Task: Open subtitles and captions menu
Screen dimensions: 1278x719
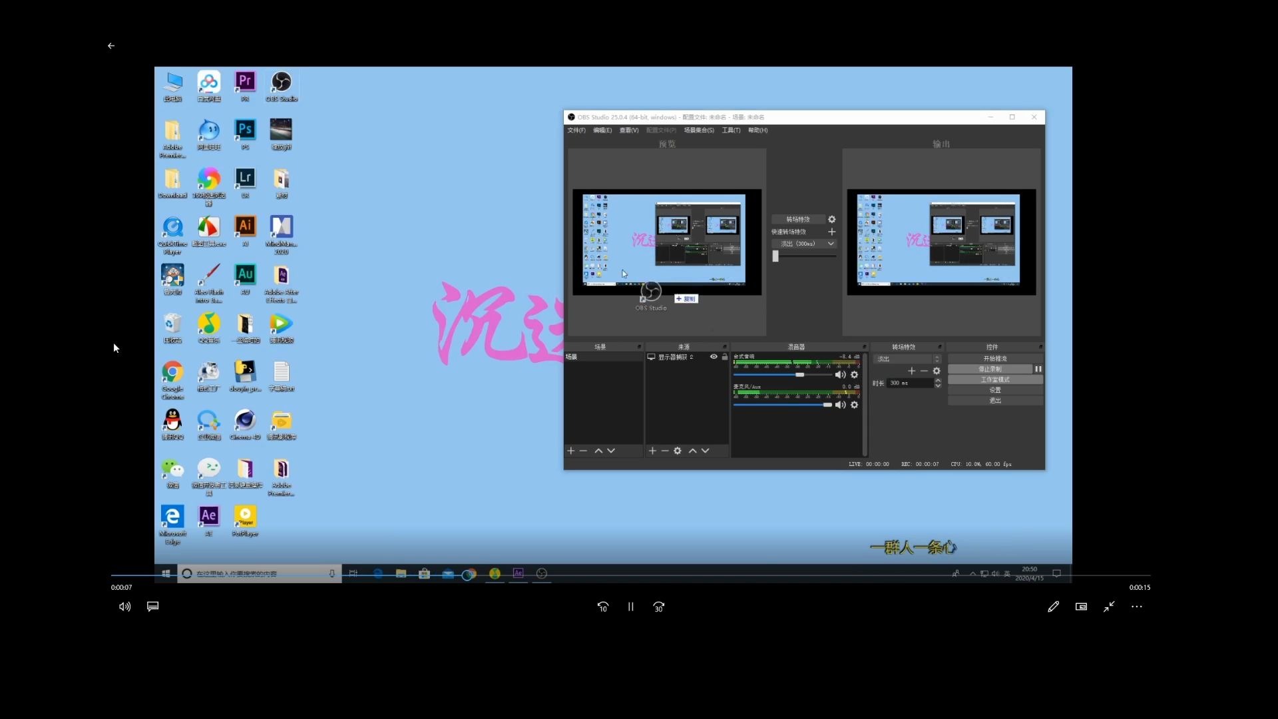Action: (x=152, y=606)
